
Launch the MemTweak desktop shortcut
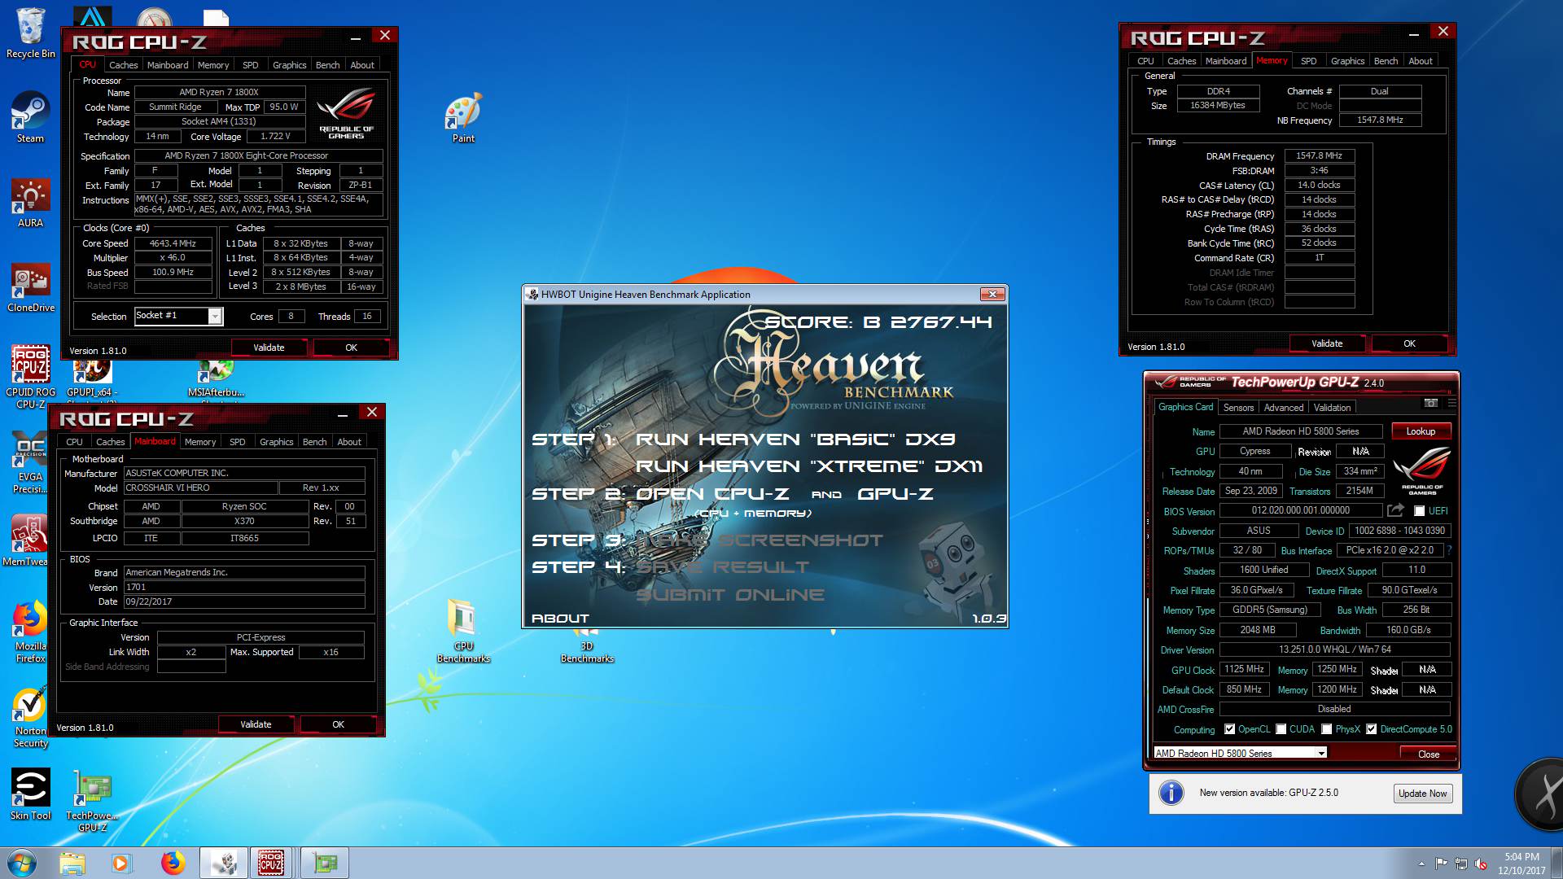tap(28, 540)
